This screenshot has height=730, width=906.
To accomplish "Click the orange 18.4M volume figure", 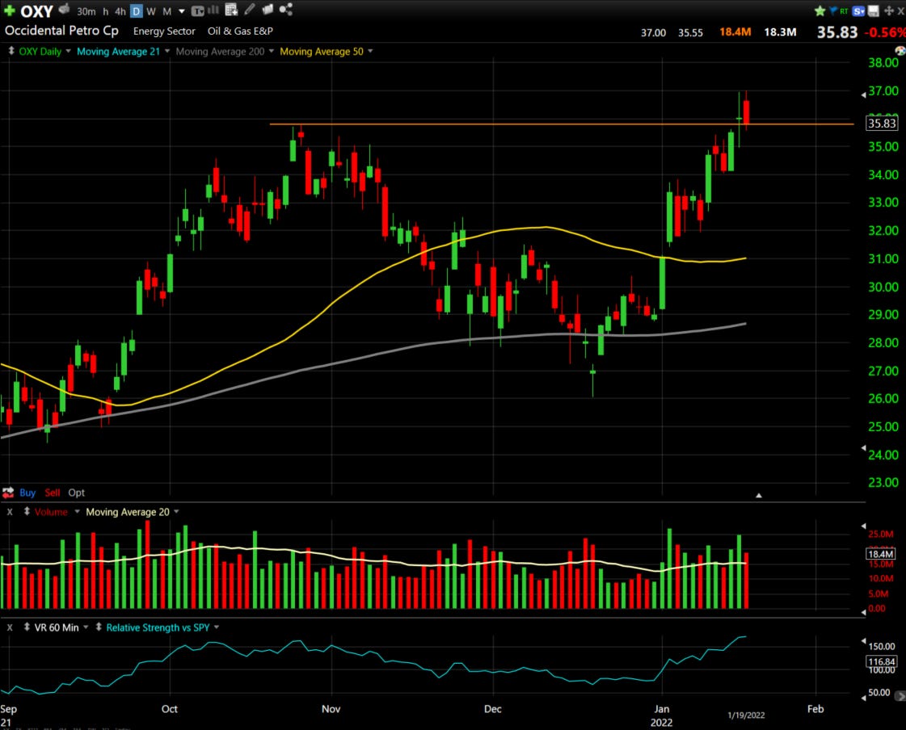I will pyautogui.click(x=735, y=31).
